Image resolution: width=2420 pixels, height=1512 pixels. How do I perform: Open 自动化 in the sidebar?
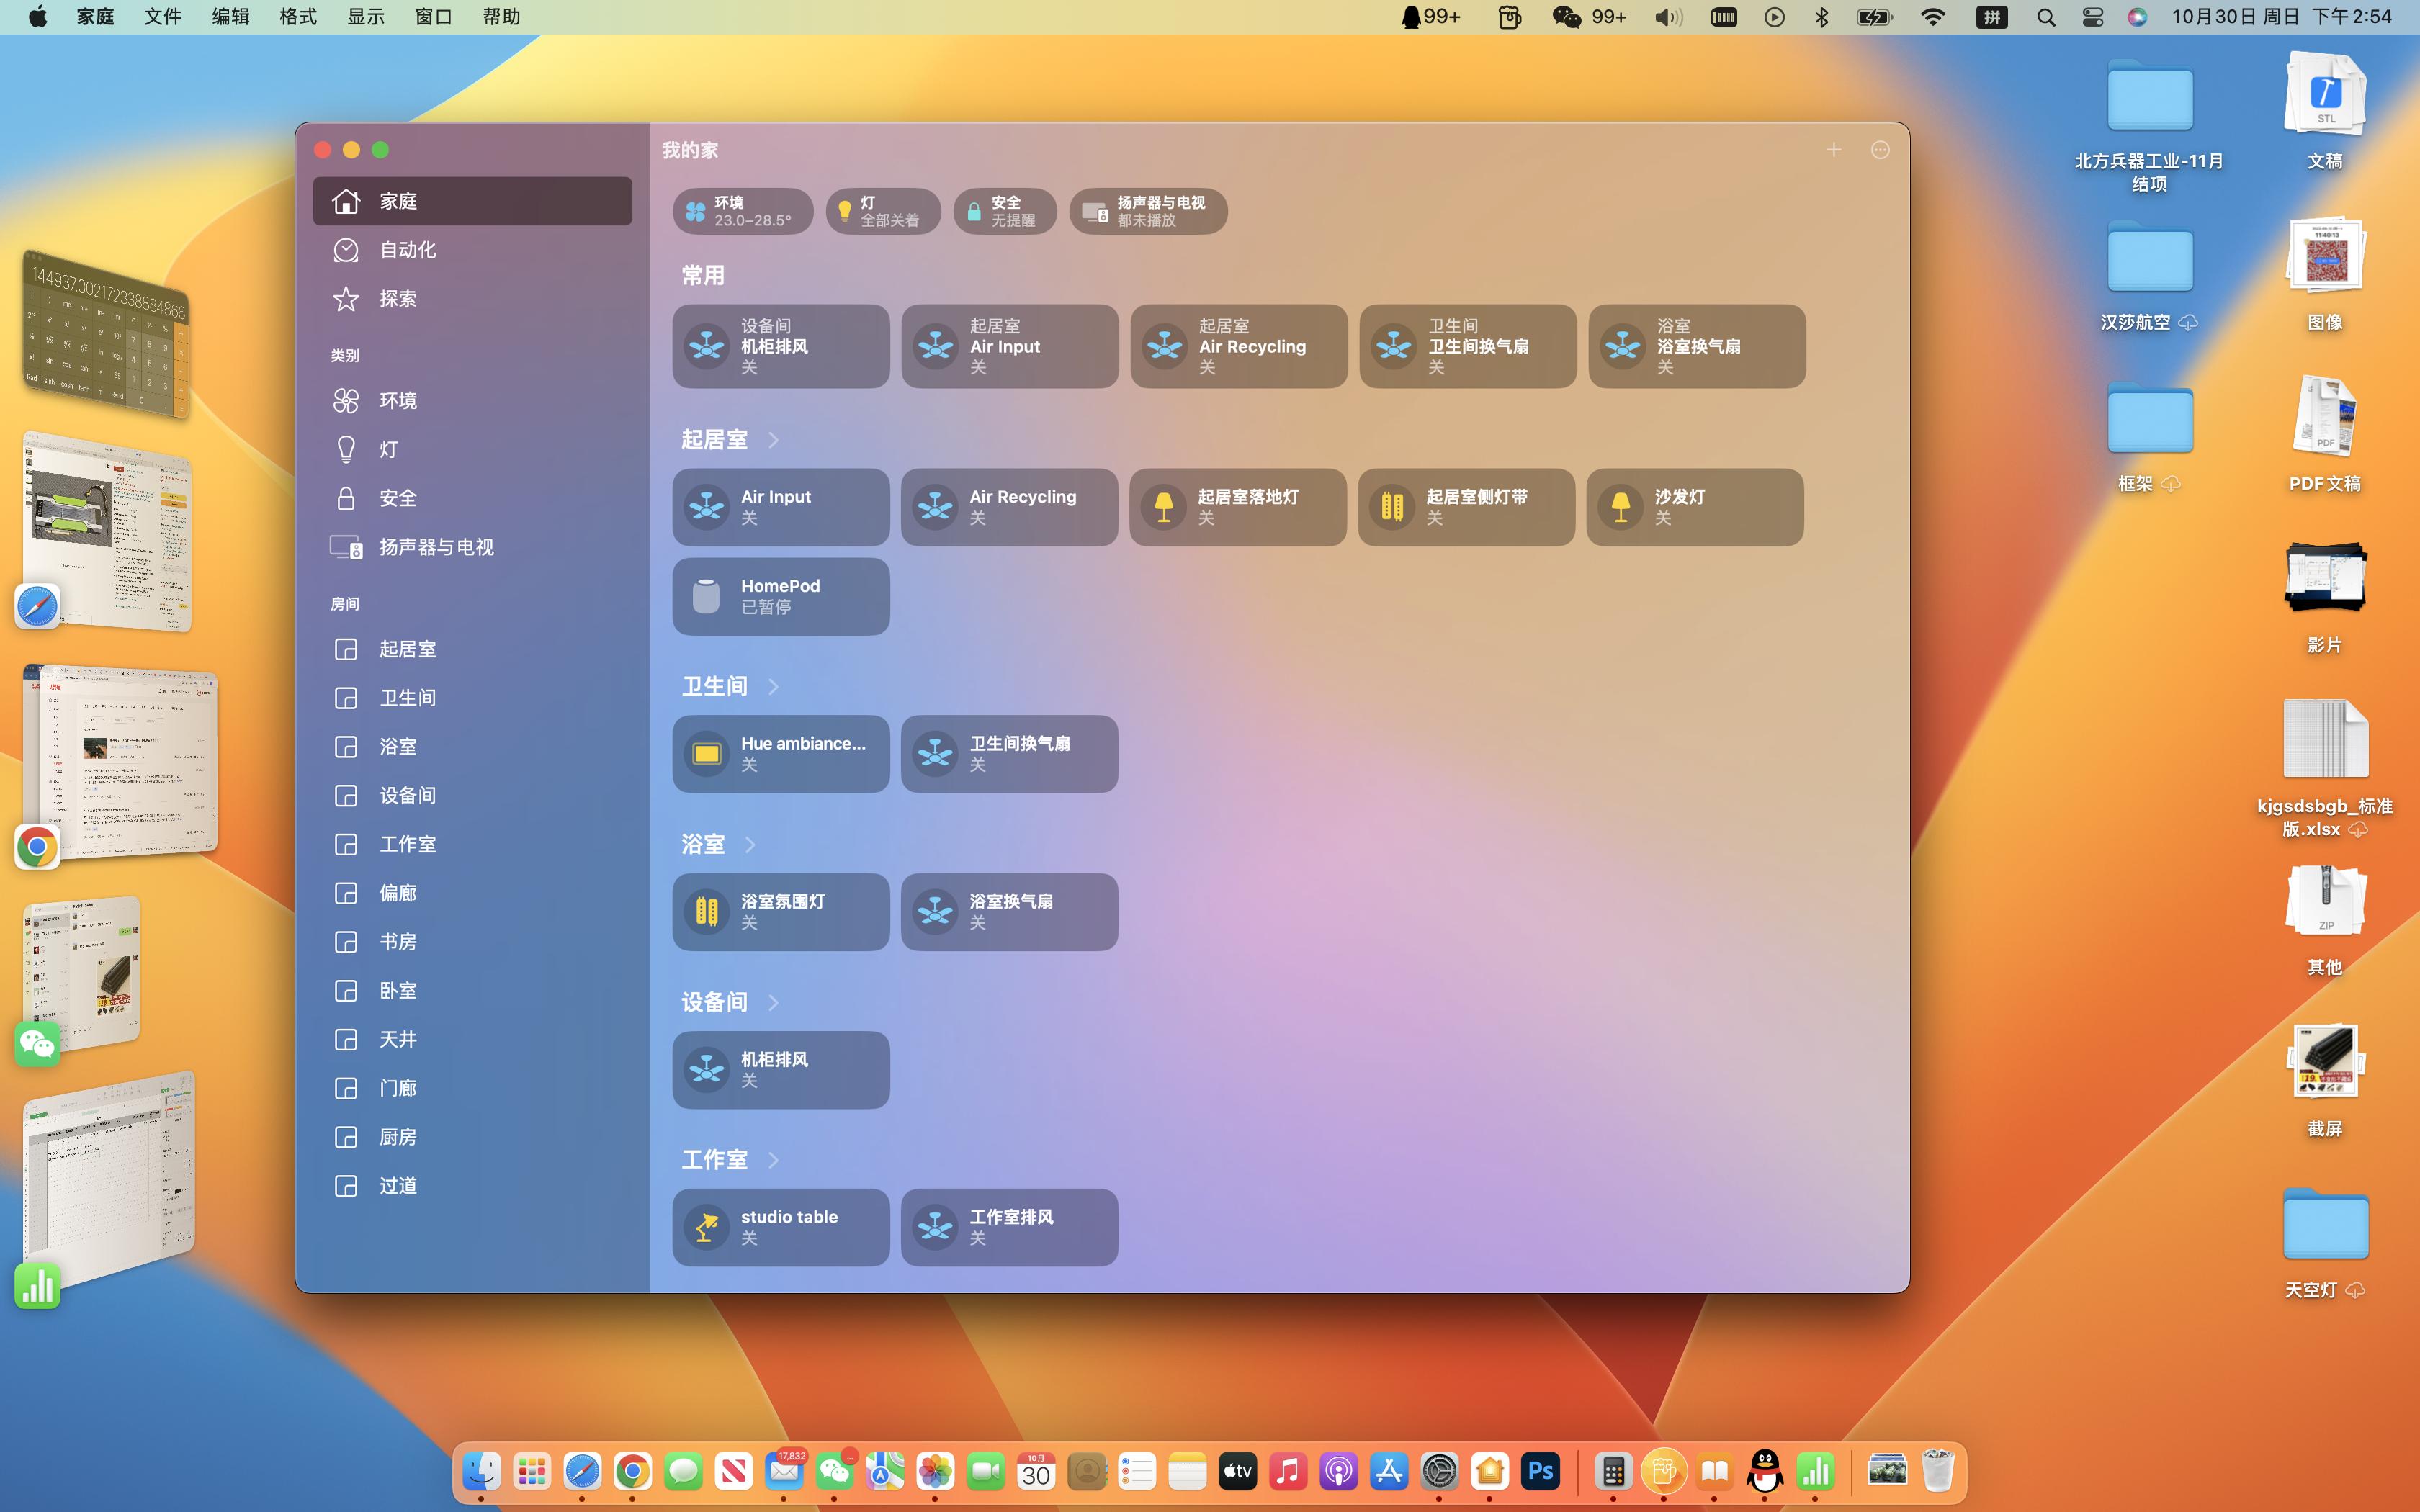(407, 250)
